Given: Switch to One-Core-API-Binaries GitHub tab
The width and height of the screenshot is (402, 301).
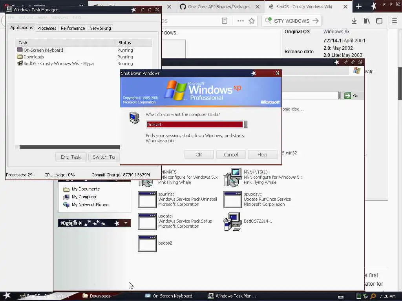Looking at the screenshot, I should coord(219,7).
